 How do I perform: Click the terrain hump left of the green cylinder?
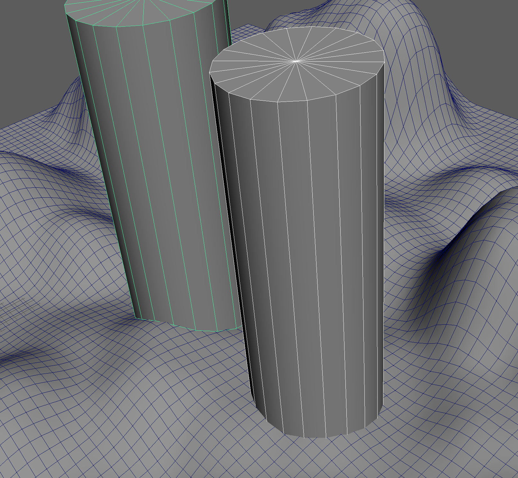[48, 193]
